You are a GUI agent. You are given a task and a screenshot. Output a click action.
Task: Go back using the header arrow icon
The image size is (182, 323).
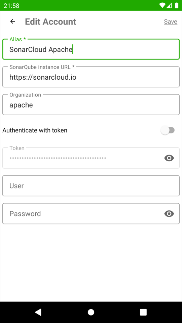(13, 22)
